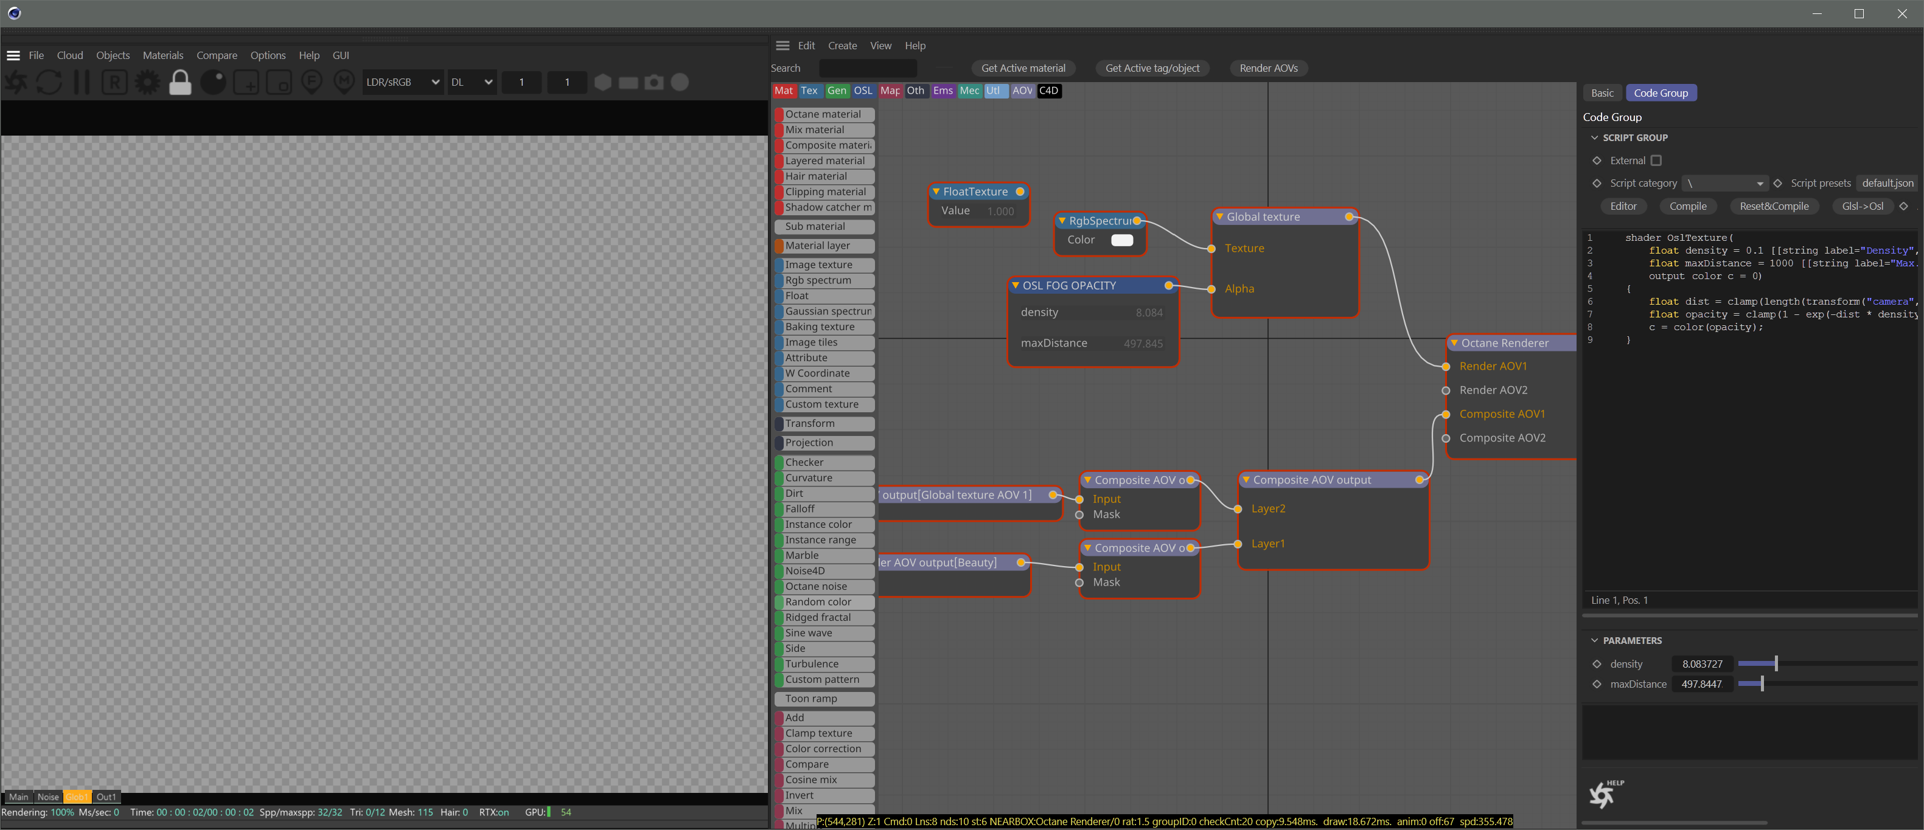The width and height of the screenshot is (1924, 830).
Task: Toggle the maxDistance keyframe diamond in Parameters
Action: pos(1597,683)
